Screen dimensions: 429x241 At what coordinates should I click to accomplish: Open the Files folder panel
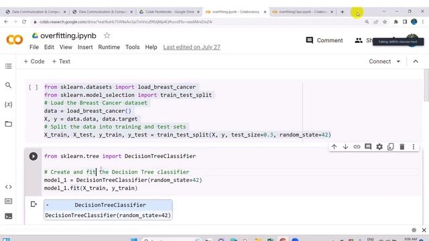point(9,124)
